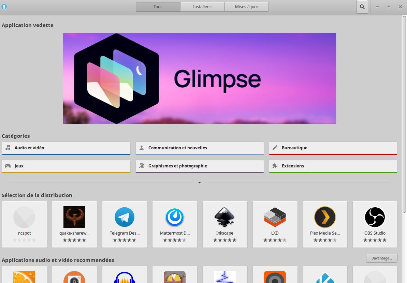This screenshot has height=283, width=407.
Task: Open the Bureautique category
Action: (x=333, y=148)
